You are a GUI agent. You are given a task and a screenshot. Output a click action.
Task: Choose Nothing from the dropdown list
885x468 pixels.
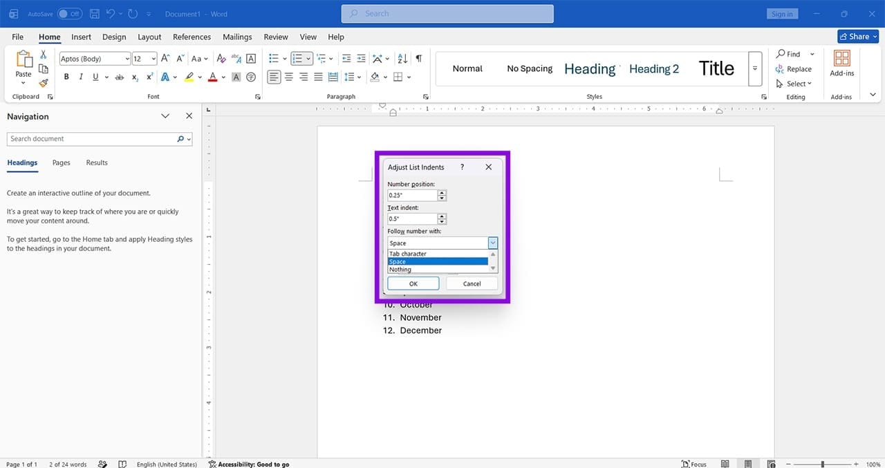tap(438, 270)
